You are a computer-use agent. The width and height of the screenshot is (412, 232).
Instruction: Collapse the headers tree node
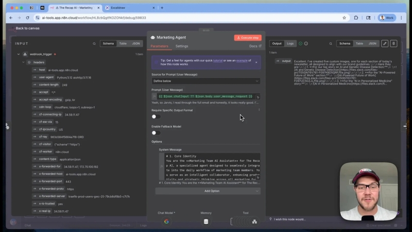pyautogui.click(x=23, y=62)
